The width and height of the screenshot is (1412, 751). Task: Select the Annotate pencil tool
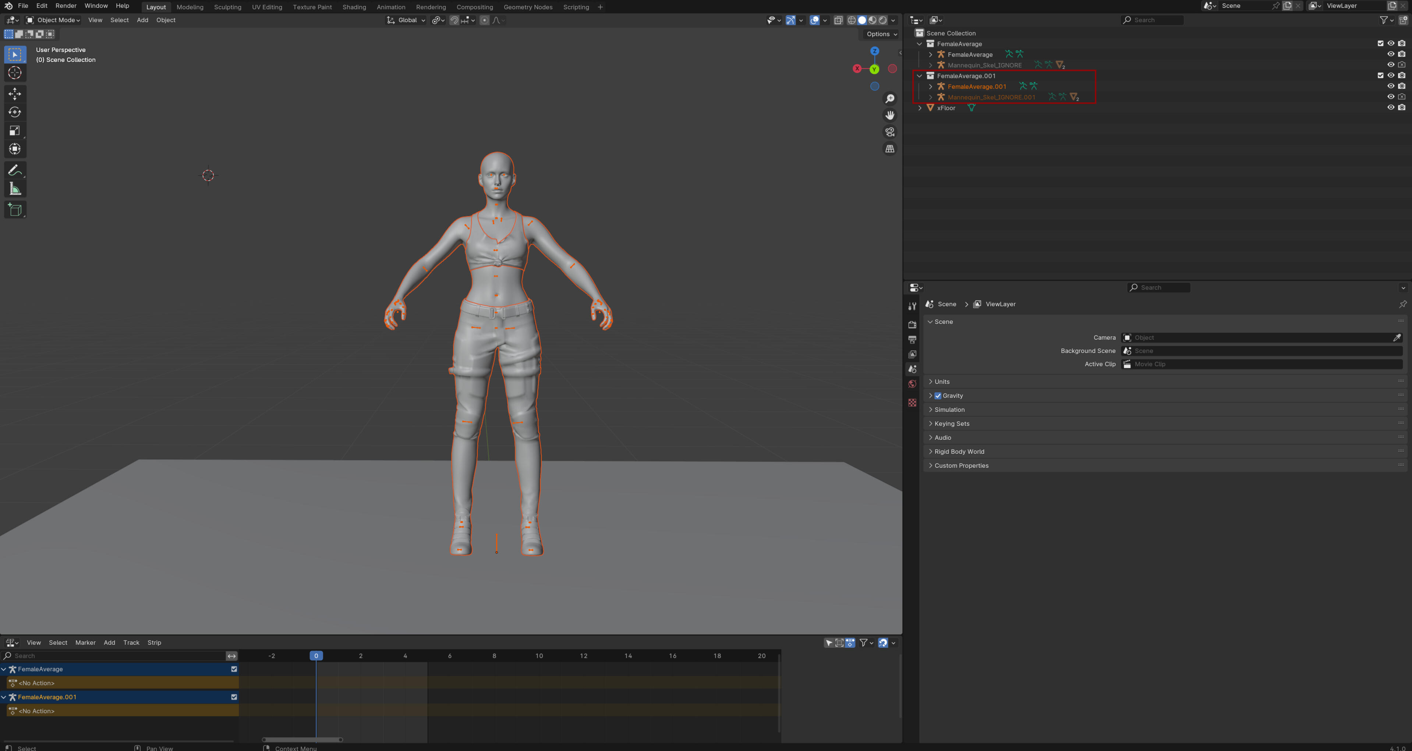point(15,170)
